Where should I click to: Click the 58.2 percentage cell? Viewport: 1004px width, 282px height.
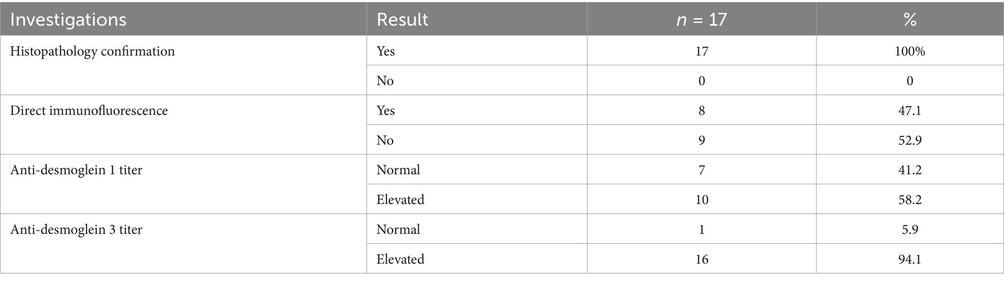click(910, 200)
